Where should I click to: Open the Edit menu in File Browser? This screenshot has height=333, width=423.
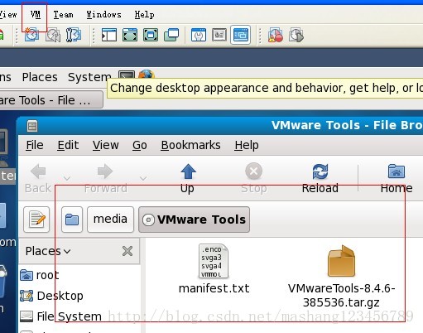pyautogui.click(x=68, y=145)
